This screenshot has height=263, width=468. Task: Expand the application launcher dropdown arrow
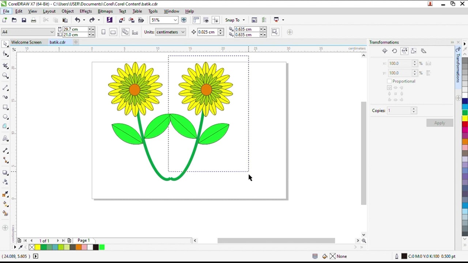[283, 20]
